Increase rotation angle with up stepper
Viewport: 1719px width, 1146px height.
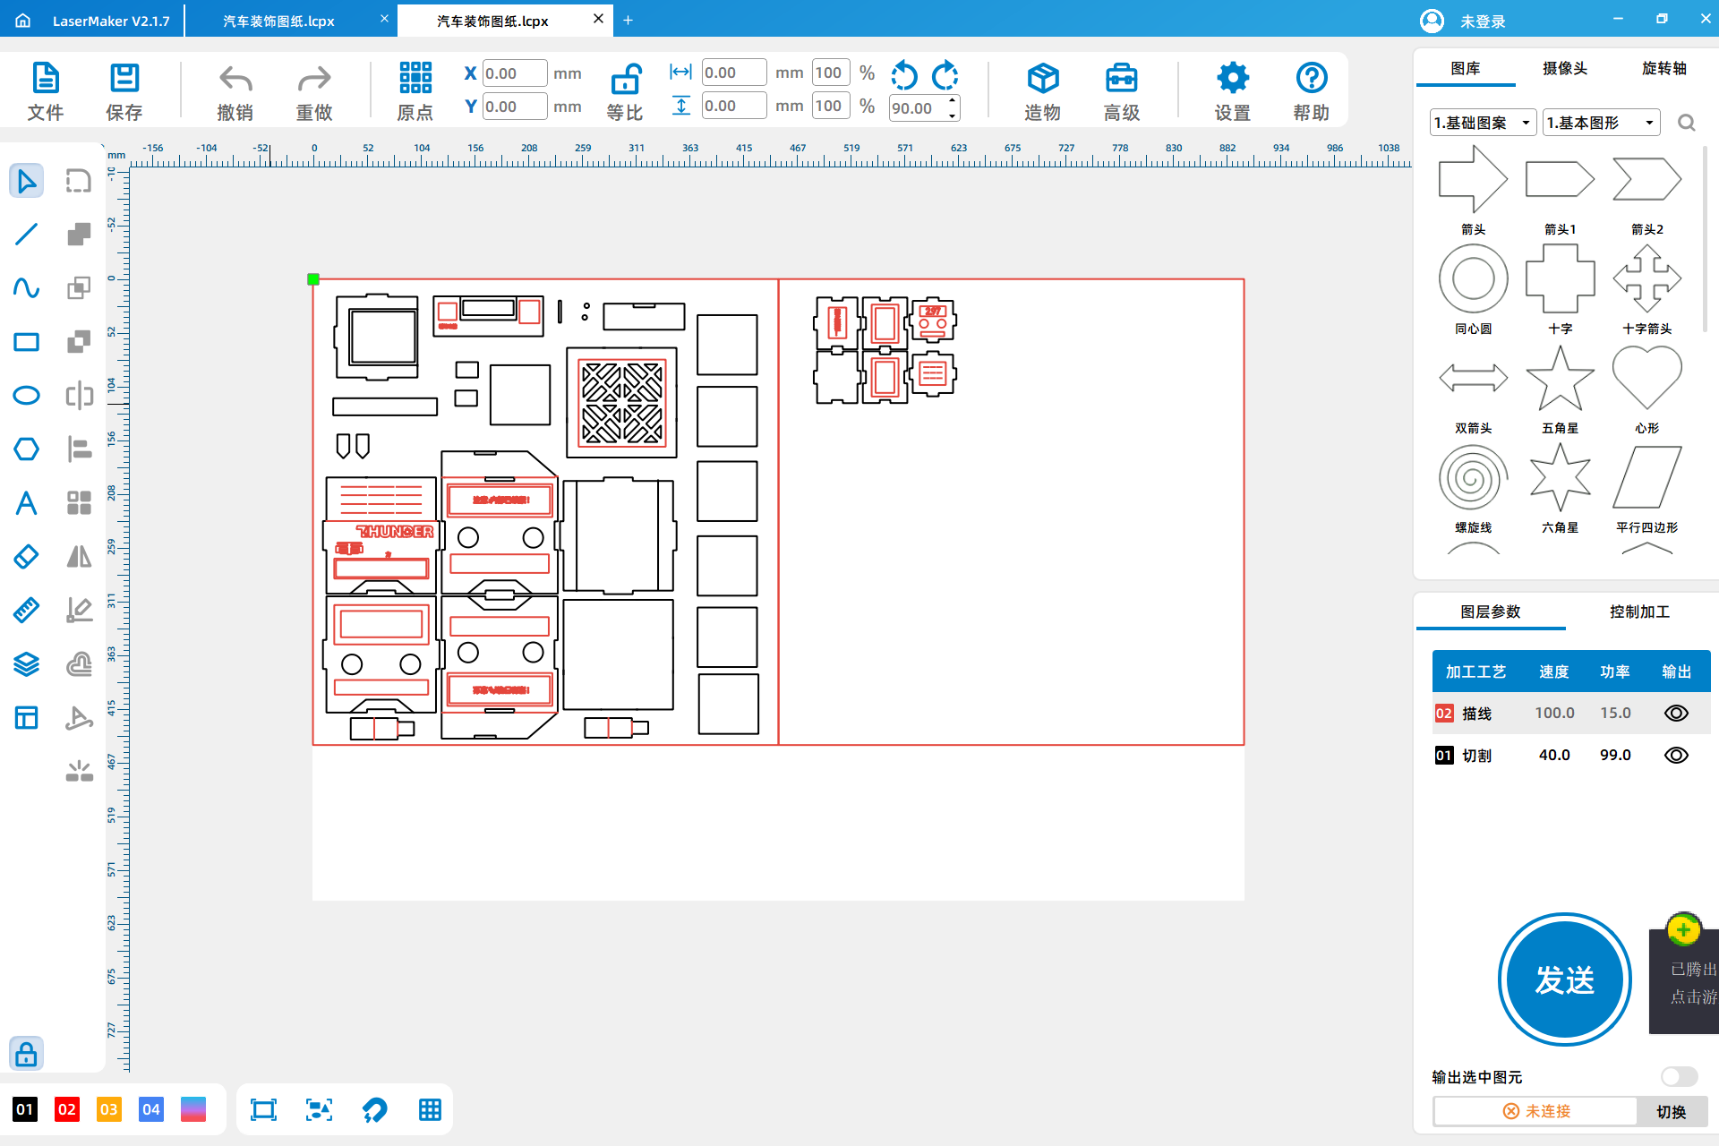[x=952, y=100]
